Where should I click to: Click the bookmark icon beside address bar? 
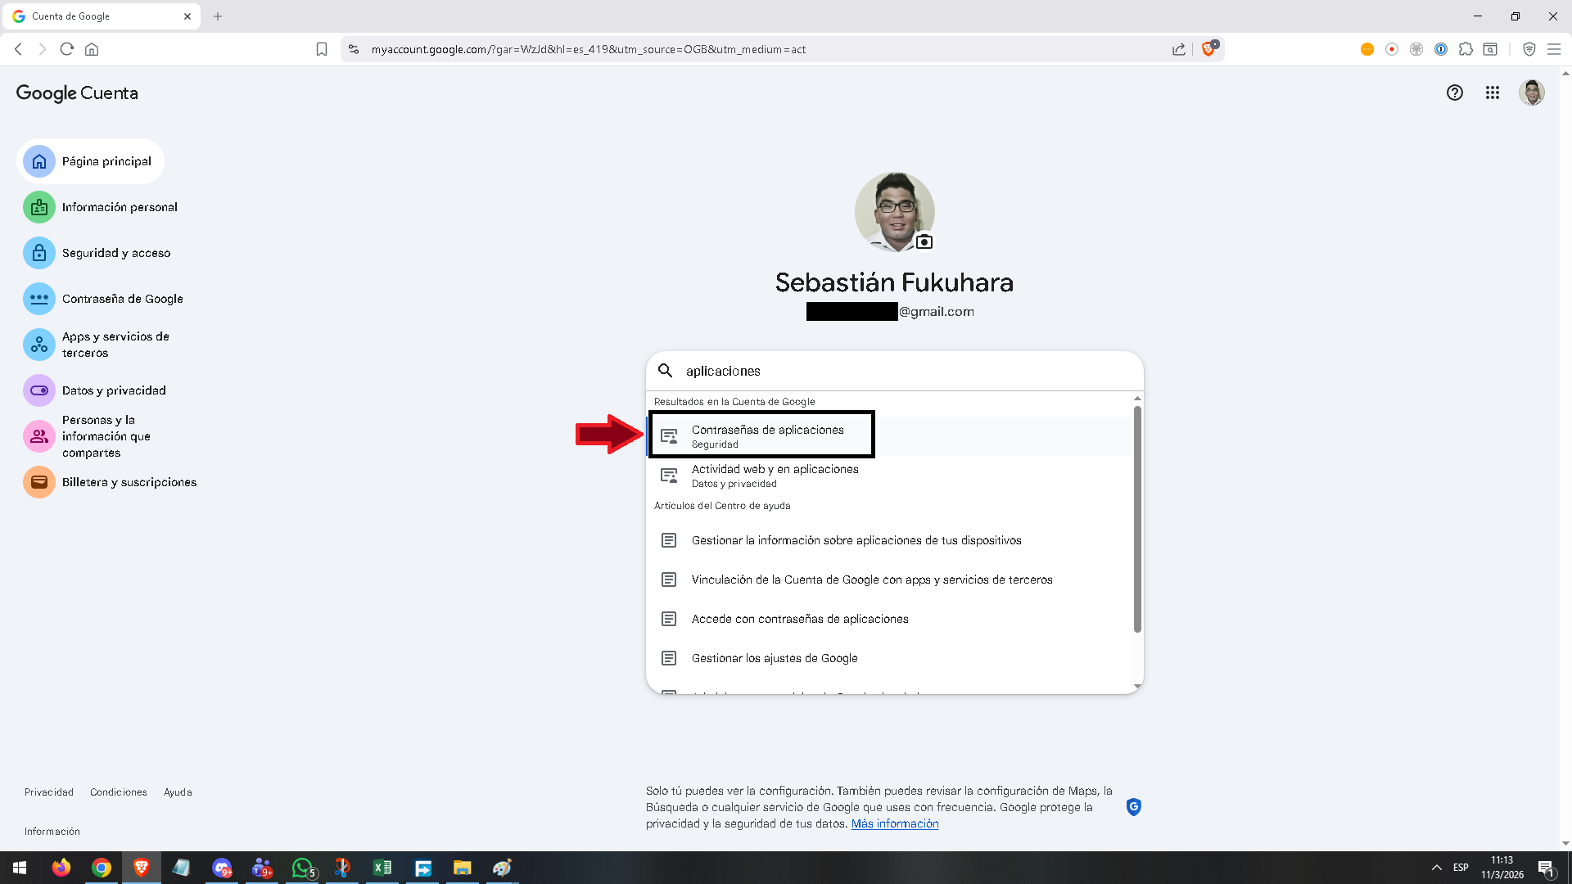tap(322, 49)
